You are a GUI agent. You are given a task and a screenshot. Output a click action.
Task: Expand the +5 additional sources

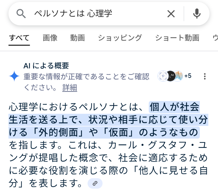188,76
